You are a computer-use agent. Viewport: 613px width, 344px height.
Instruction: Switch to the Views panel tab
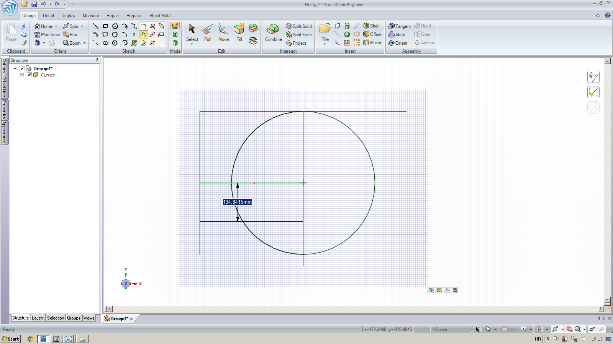(x=89, y=318)
